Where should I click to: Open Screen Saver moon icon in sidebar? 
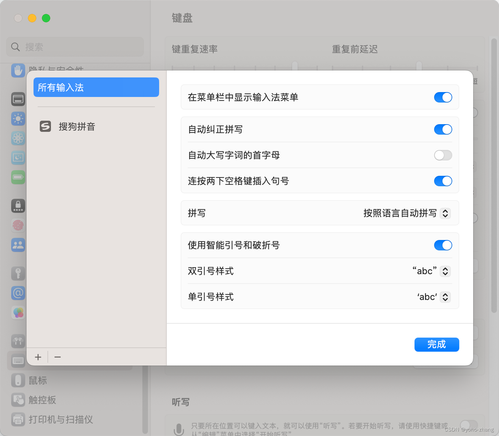click(18, 158)
